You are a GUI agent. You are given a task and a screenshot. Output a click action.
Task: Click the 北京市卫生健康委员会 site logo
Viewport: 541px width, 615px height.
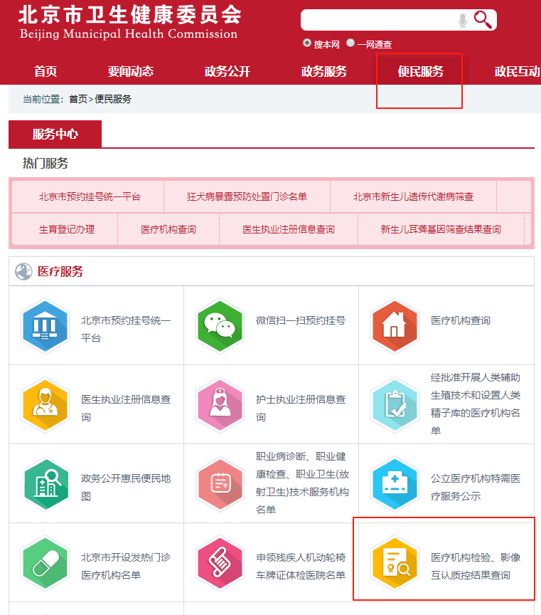(x=129, y=21)
